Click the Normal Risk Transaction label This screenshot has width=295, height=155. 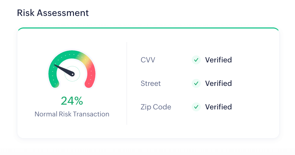(x=72, y=114)
